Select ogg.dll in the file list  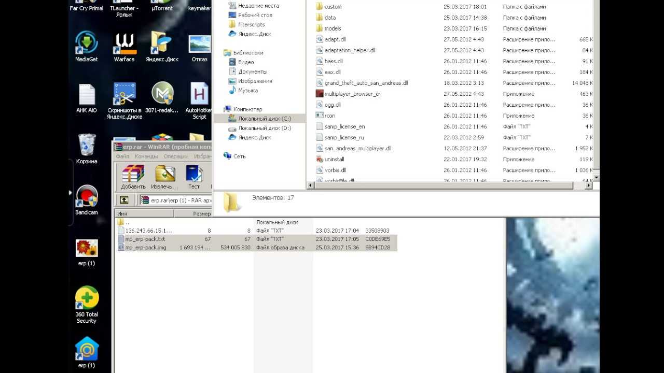pos(328,105)
